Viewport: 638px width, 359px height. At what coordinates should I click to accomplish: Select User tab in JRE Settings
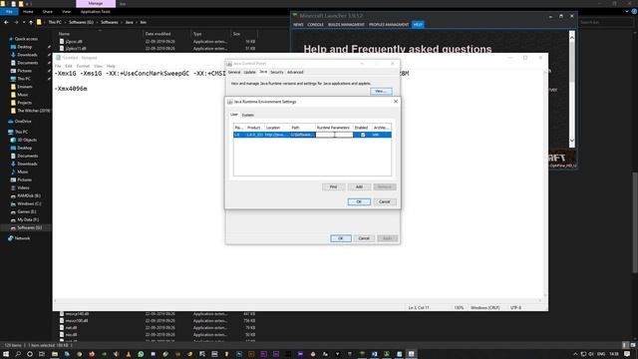pyautogui.click(x=234, y=115)
